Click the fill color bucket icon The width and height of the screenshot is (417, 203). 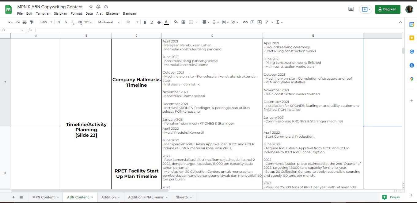click(x=176, y=22)
